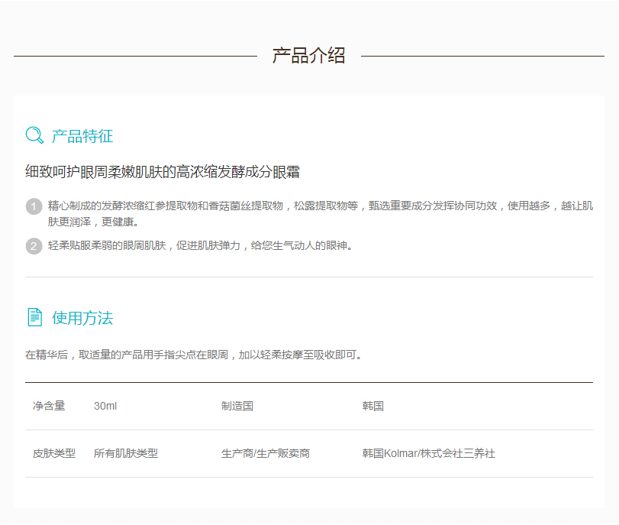Click the dark divider line above the specs table
The height and width of the screenshot is (525, 619).
click(308, 382)
